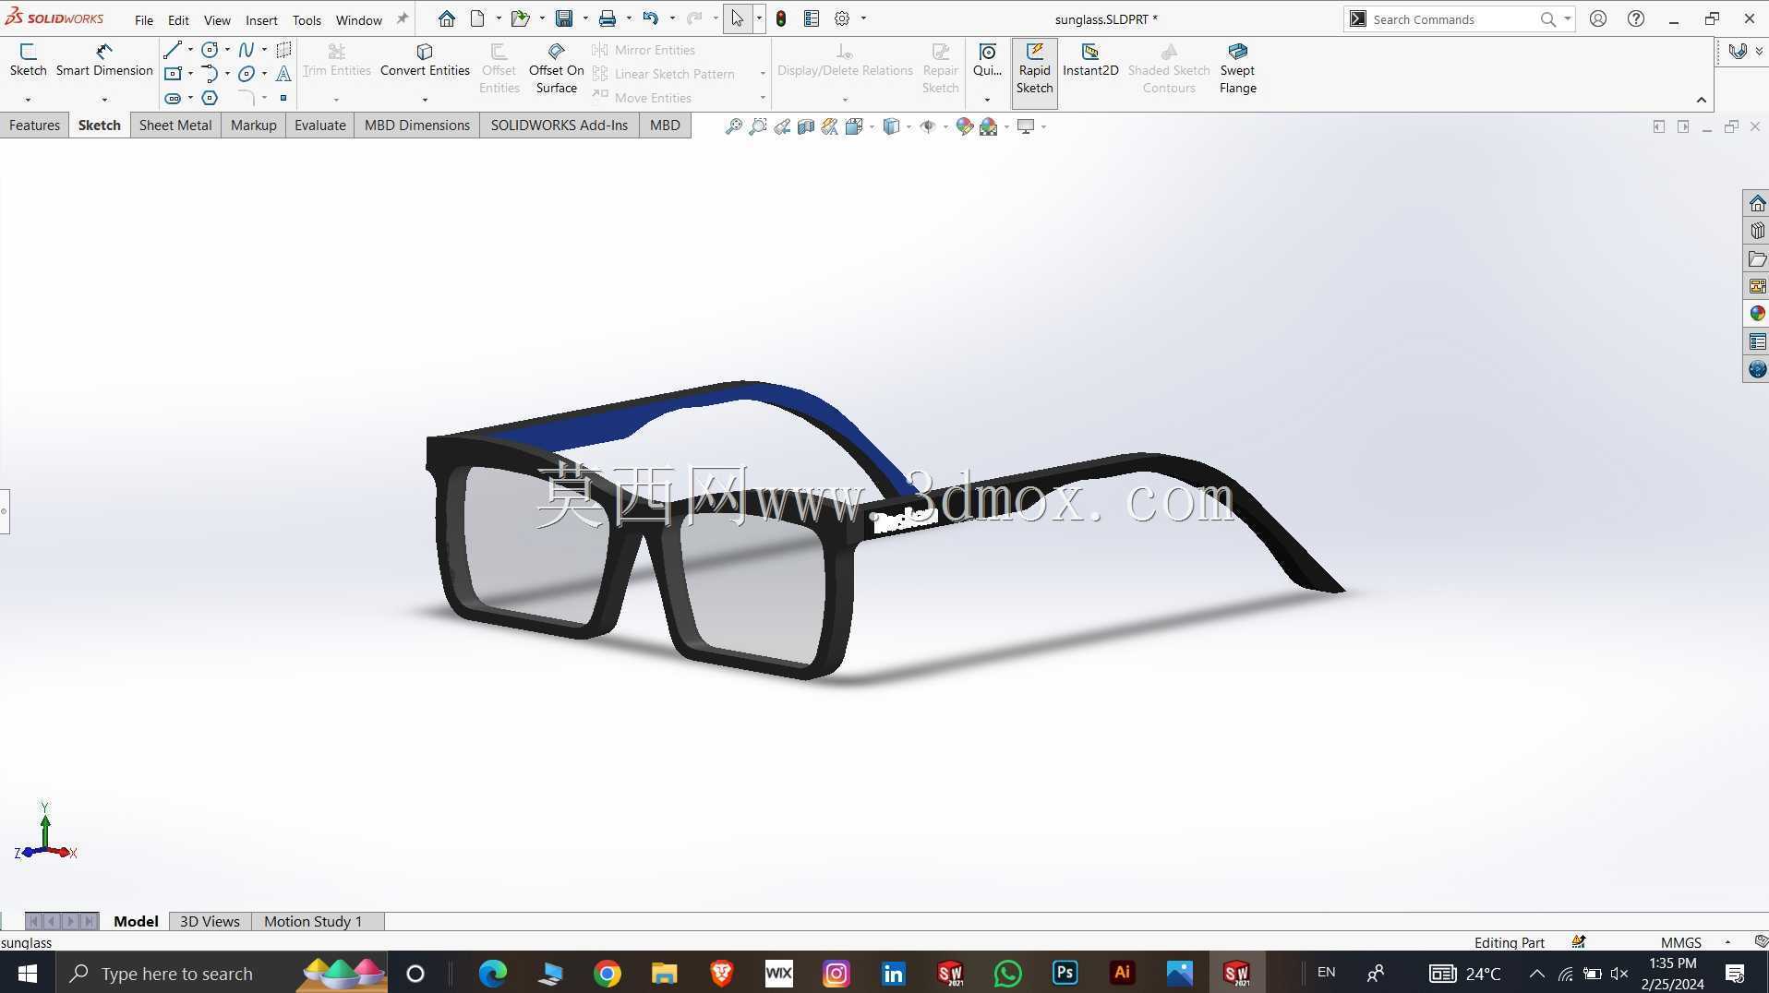The width and height of the screenshot is (1769, 993).
Task: Click the Save icon
Action: pyautogui.click(x=564, y=18)
